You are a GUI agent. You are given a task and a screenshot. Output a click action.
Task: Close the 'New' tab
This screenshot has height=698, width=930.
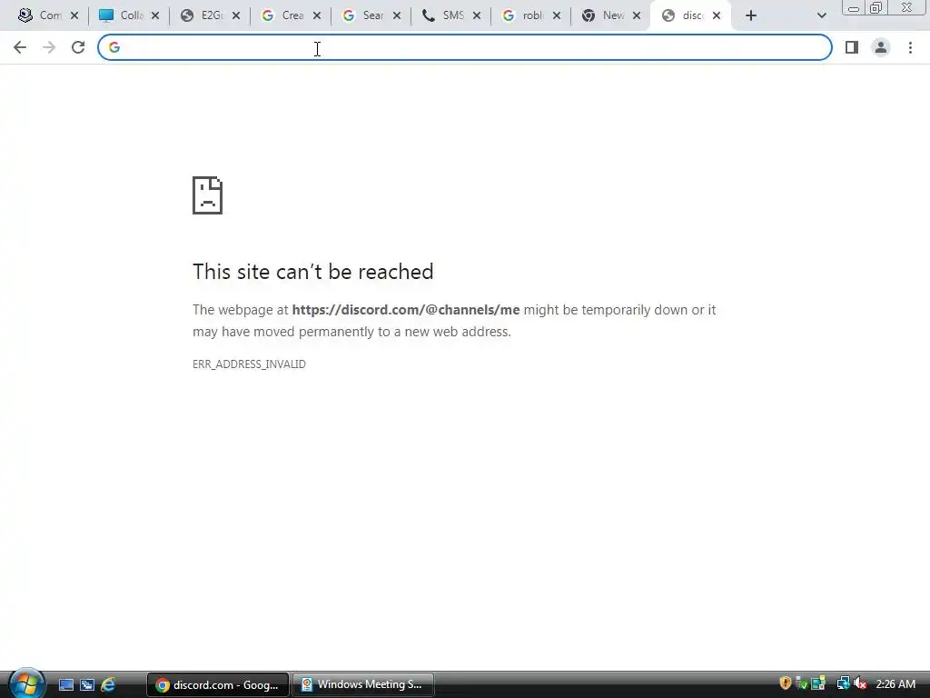coord(637,15)
